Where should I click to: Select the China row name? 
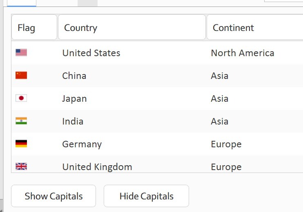(74, 76)
